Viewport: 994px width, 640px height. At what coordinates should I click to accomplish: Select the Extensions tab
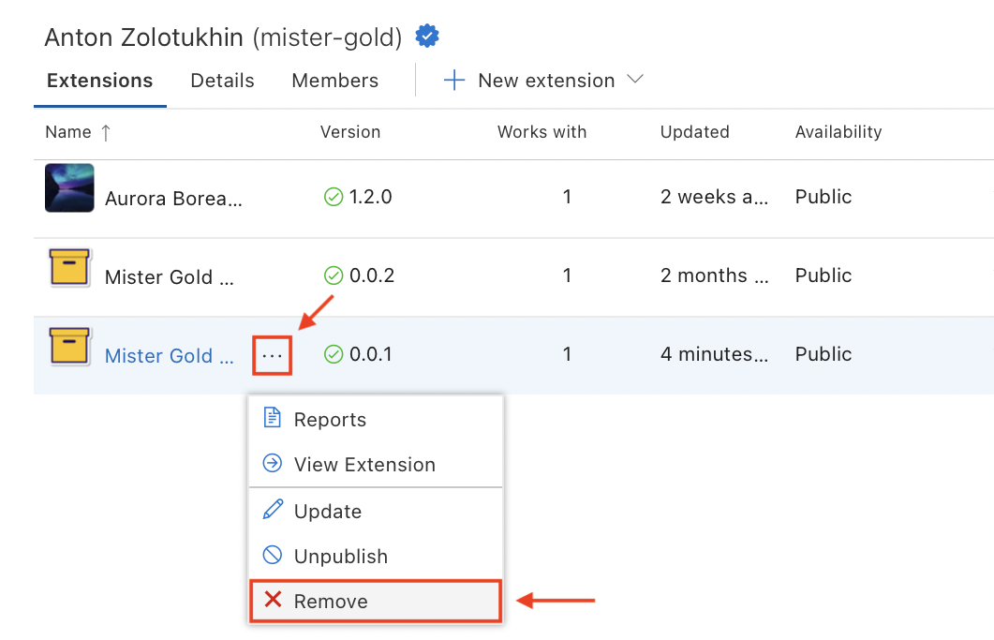coord(99,81)
